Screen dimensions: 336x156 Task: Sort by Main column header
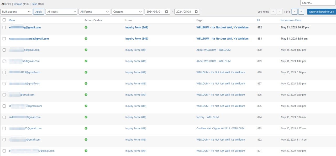tap(12, 20)
